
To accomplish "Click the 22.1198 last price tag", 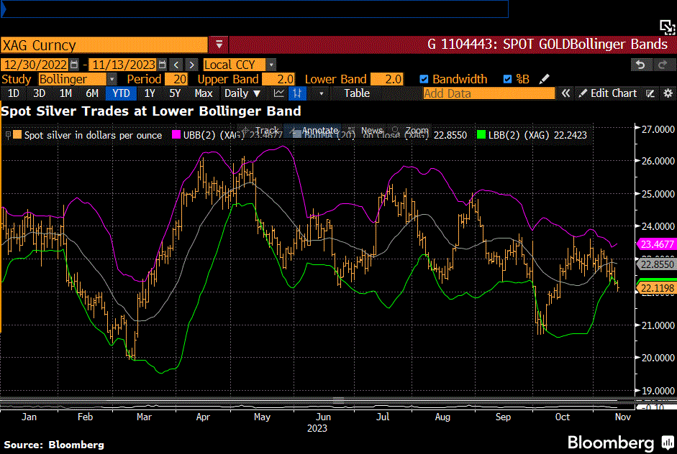I will tap(657, 288).
